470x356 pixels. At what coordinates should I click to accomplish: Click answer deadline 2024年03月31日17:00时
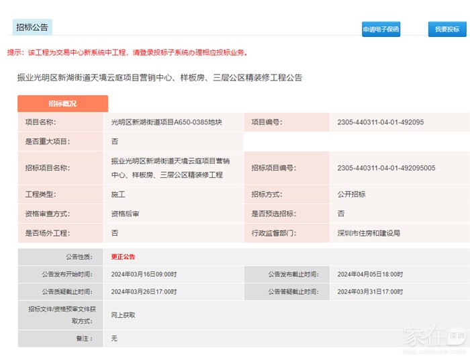point(370,292)
